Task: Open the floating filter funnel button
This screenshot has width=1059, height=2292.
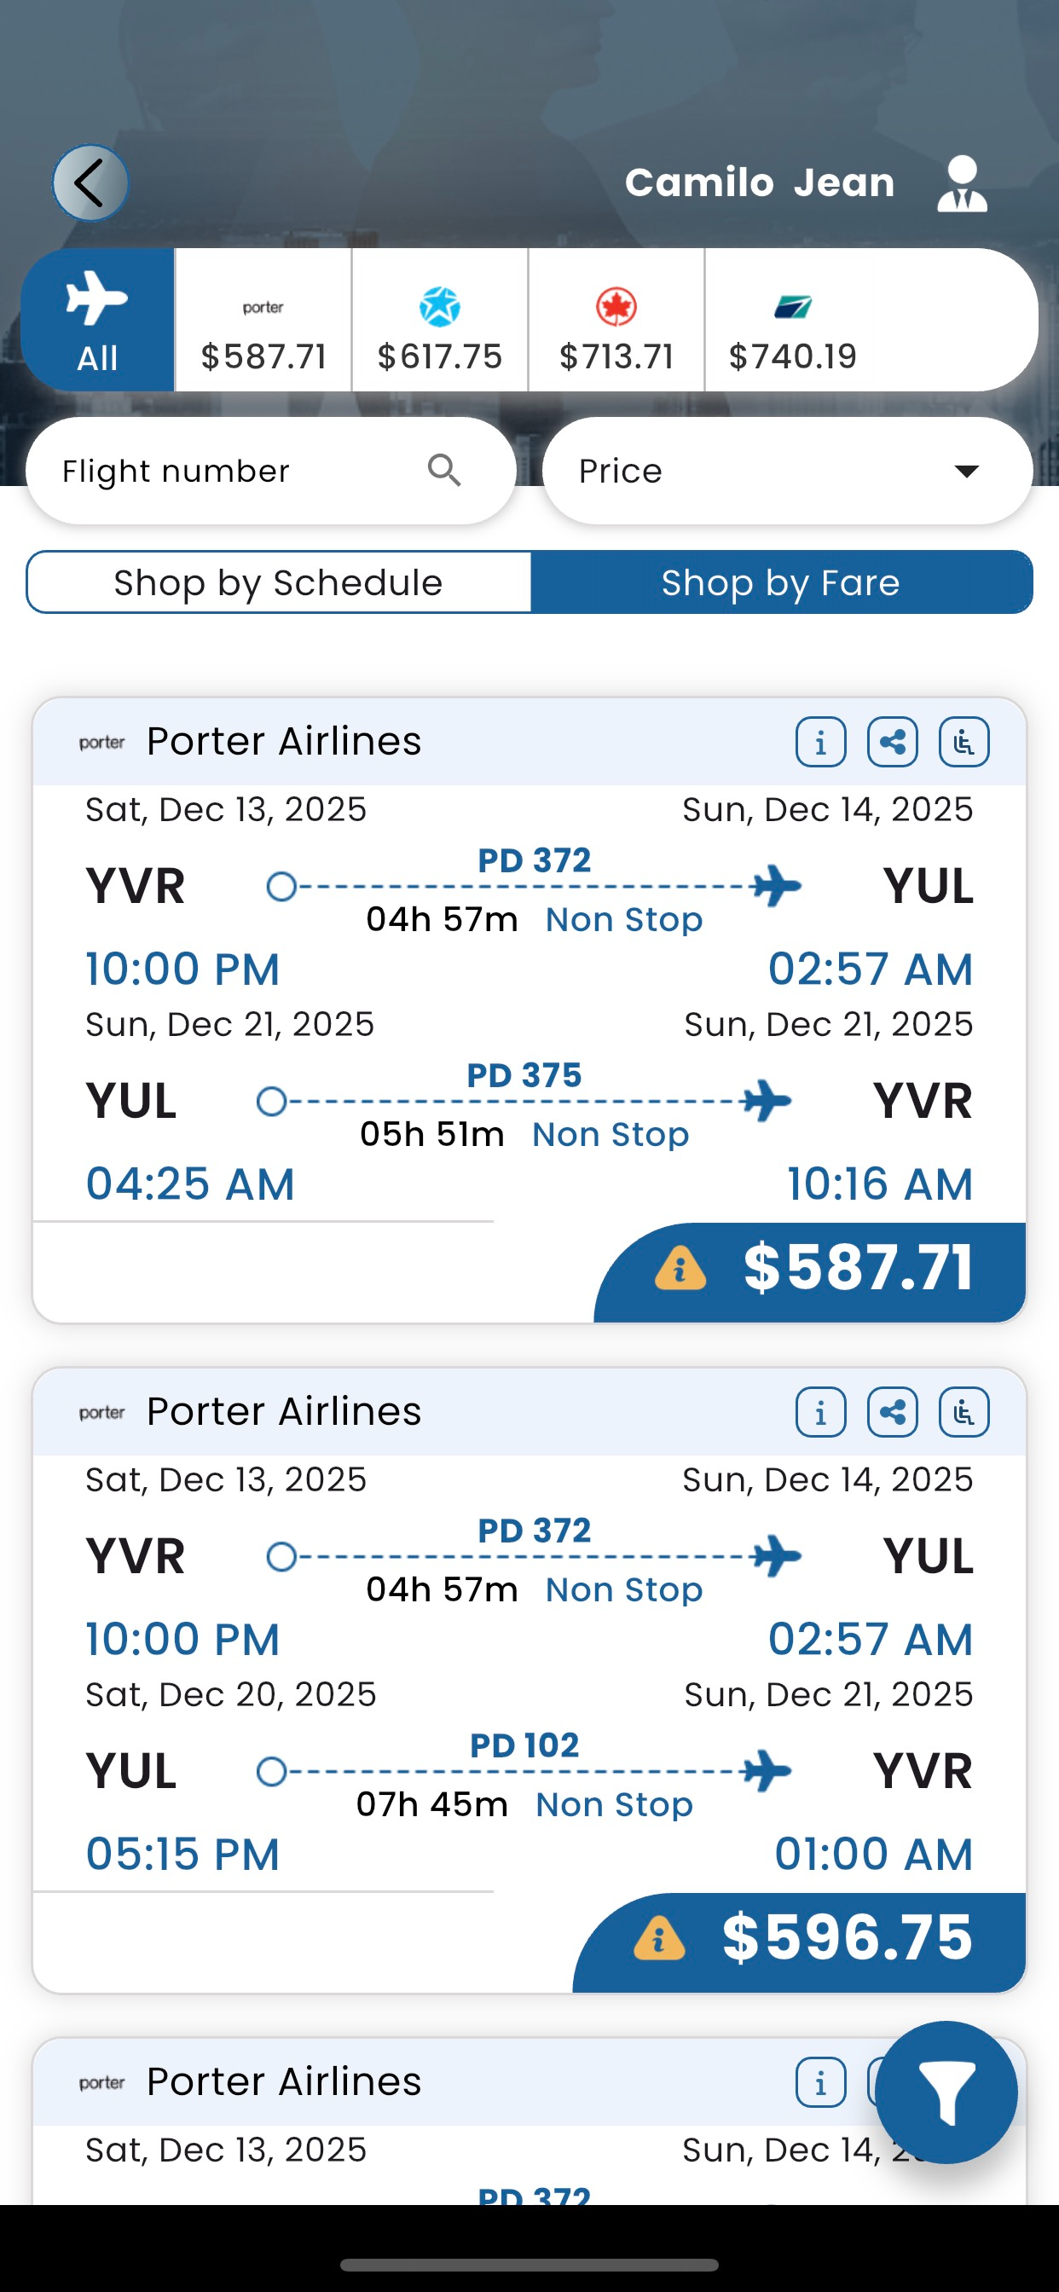Action: (946, 2092)
